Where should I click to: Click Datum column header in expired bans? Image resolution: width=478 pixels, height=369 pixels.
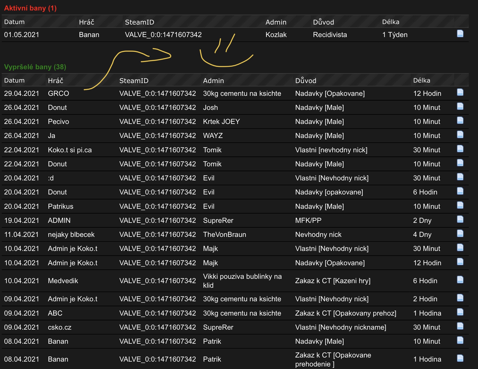tap(14, 80)
